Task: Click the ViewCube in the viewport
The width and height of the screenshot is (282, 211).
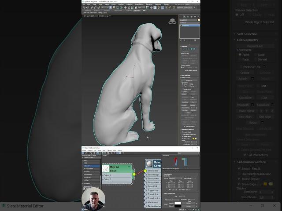Action: coord(172,21)
